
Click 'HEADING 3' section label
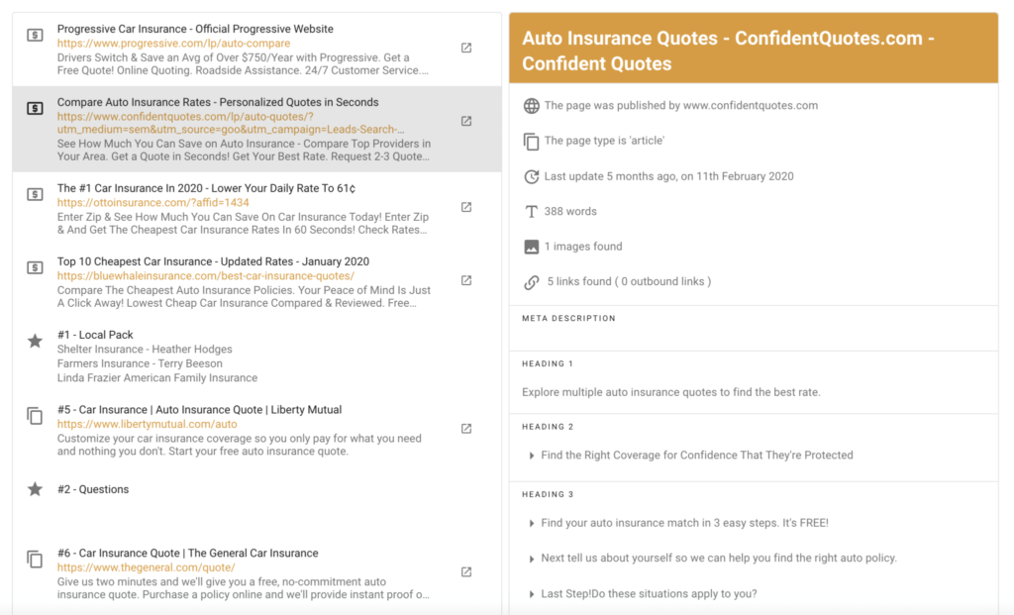click(x=548, y=494)
